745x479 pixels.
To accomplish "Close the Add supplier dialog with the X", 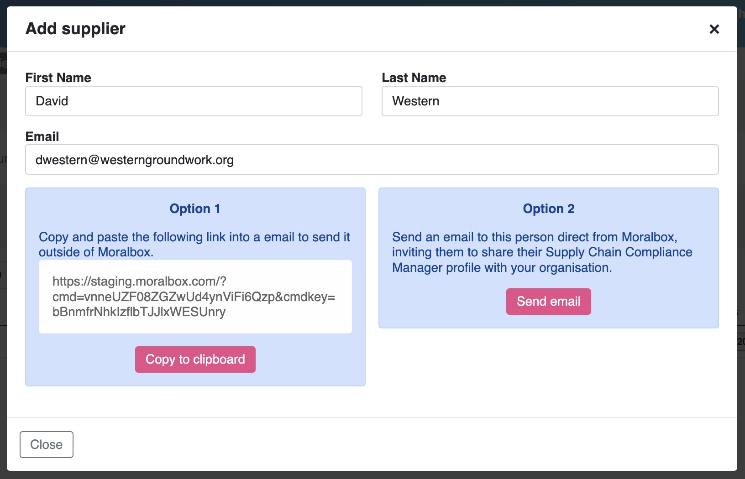I will 714,29.
